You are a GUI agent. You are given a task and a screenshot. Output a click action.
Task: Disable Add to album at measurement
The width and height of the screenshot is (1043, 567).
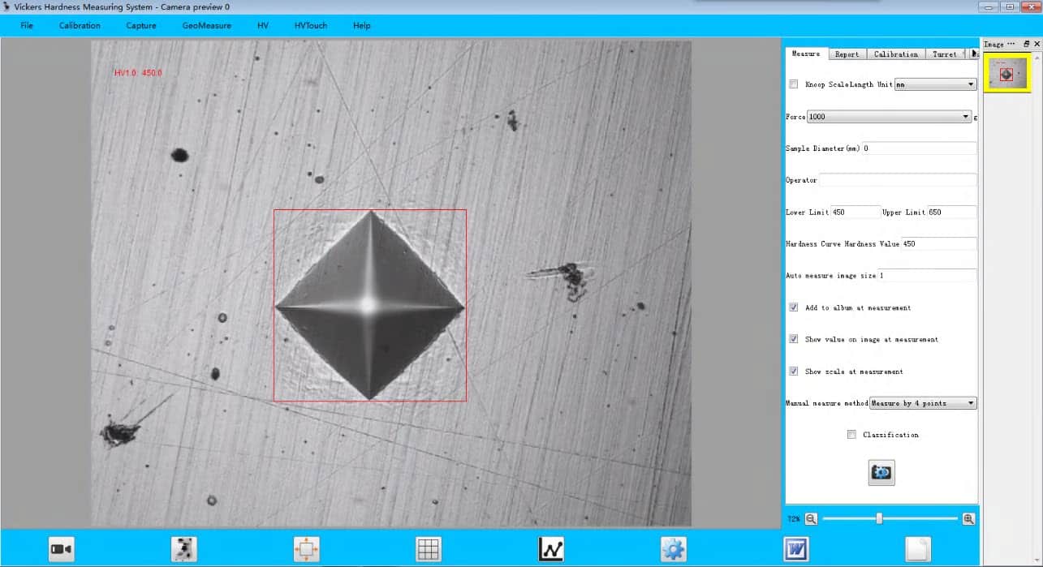793,307
